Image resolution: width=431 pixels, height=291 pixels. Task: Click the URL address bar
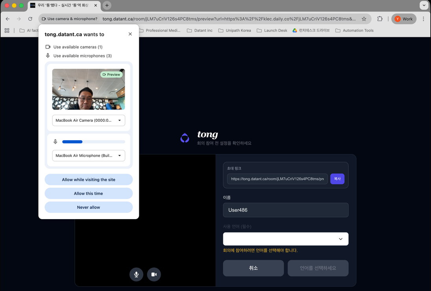tap(229, 19)
